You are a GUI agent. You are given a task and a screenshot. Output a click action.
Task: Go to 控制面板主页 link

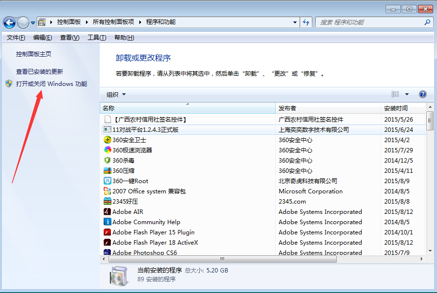(34, 54)
